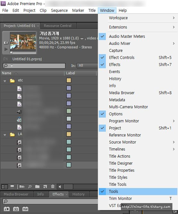178x214 pixels.
Task: Select the first clip icon under etc
Action: click(x=19, y=88)
